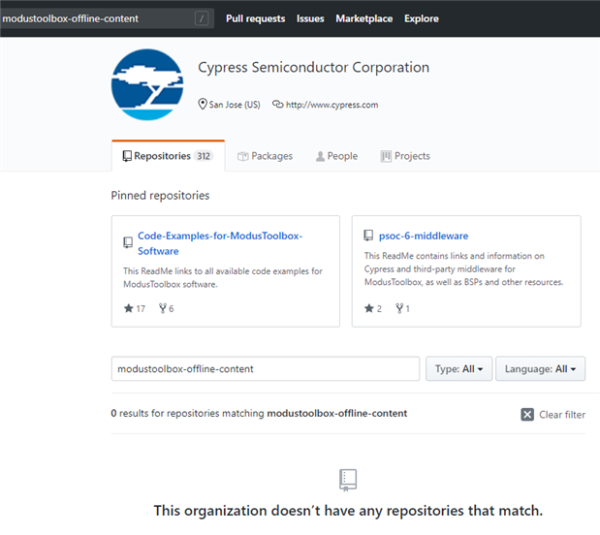Go to Pull requests in top navigation
The height and width of the screenshot is (535, 600).
coord(255,18)
